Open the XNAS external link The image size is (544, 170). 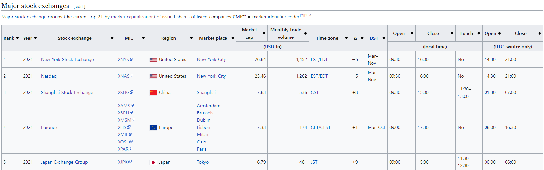click(125, 76)
